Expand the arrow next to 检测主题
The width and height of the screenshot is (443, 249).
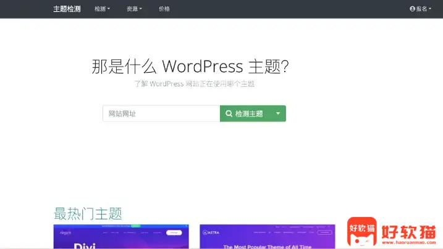[x=278, y=113]
